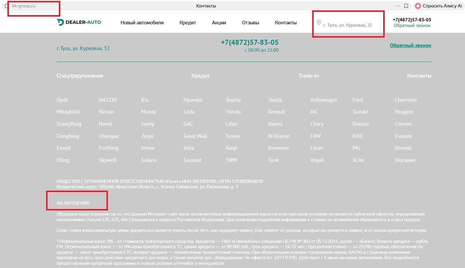Click large green phone number in footer
Image resolution: width=465 pixels, height=268 pixels.
tap(250, 42)
